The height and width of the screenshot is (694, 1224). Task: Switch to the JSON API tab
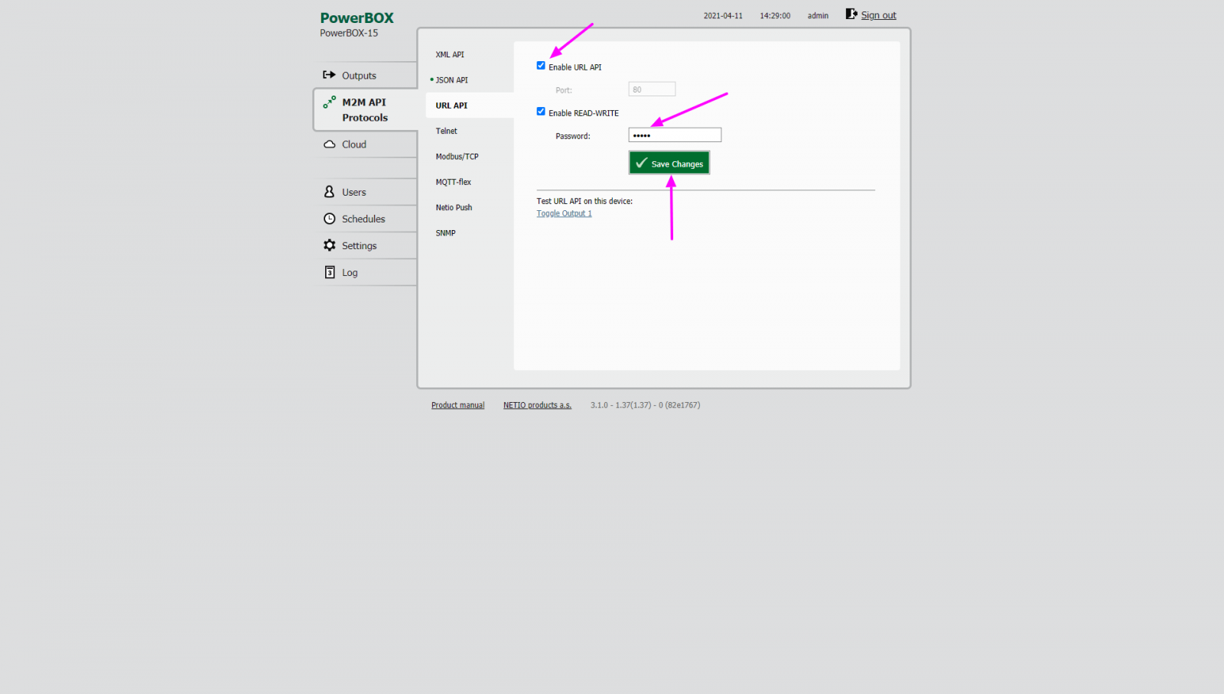[x=451, y=80]
